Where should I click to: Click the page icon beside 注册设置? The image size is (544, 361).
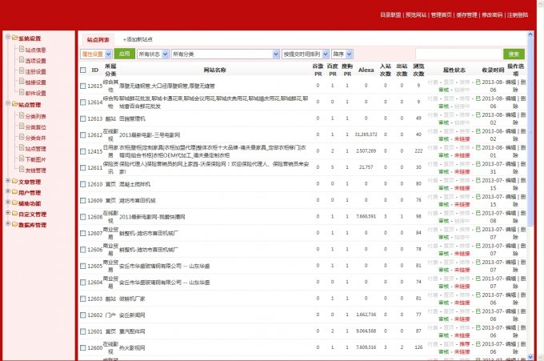pyautogui.click(x=22, y=70)
